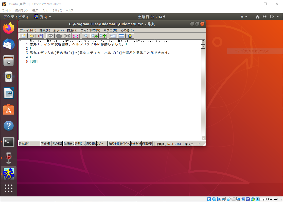Click the Save floppy disk icon

tap(40, 36)
